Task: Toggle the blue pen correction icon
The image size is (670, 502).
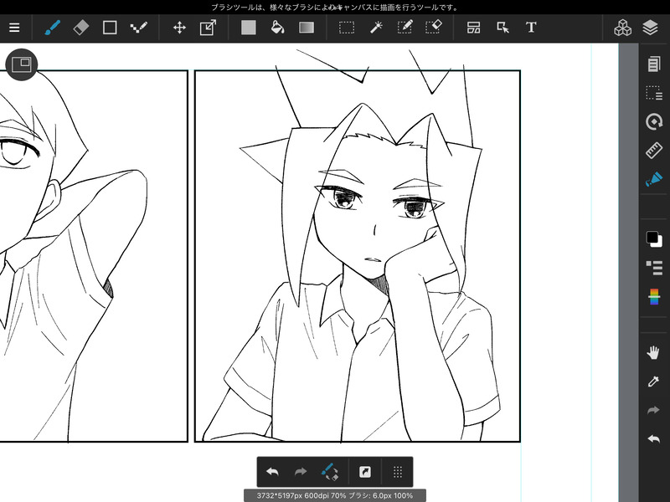Action: coord(654,179)
